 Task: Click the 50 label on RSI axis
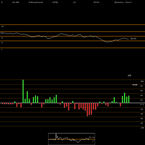[2, 38]
